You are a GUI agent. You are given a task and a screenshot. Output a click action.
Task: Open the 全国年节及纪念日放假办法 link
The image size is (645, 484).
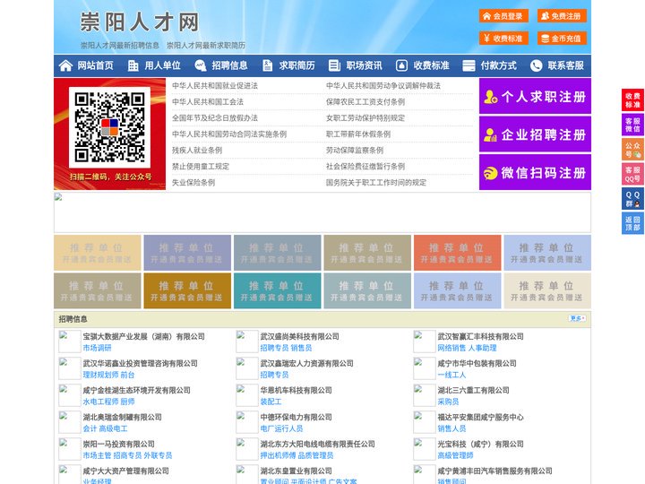(215, 117)
